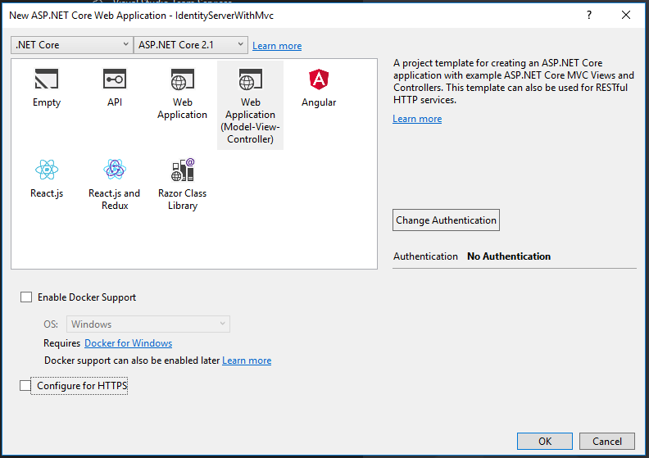The height and width of the screenshot is (458, 649).
Task: Click the No Authentication text
Action: pos(509,256)
